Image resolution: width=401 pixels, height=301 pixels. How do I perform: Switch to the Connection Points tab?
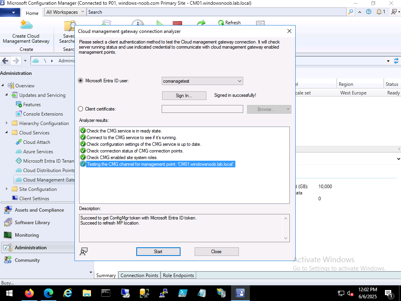139,276
